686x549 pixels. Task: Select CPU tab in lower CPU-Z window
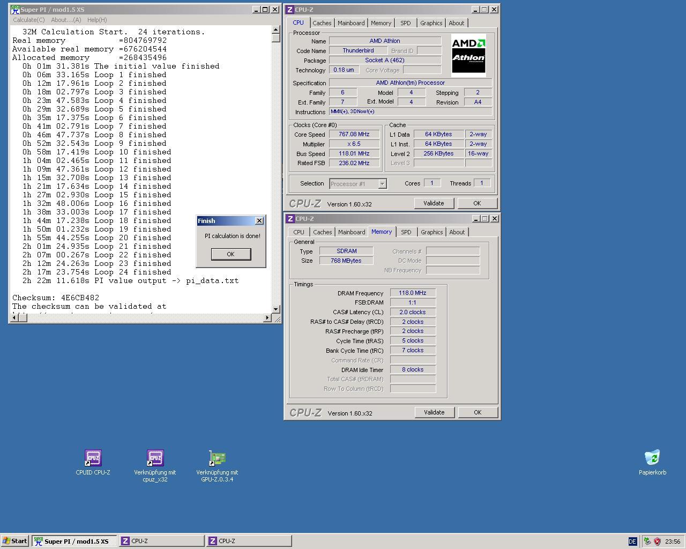[x=299, y=232]
